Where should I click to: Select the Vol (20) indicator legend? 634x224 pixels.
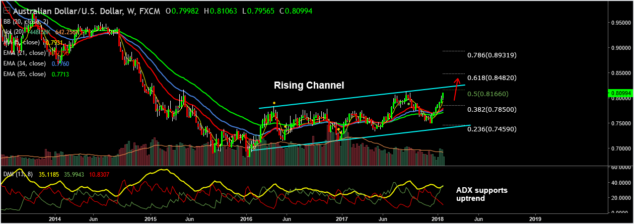click(13, 32)
